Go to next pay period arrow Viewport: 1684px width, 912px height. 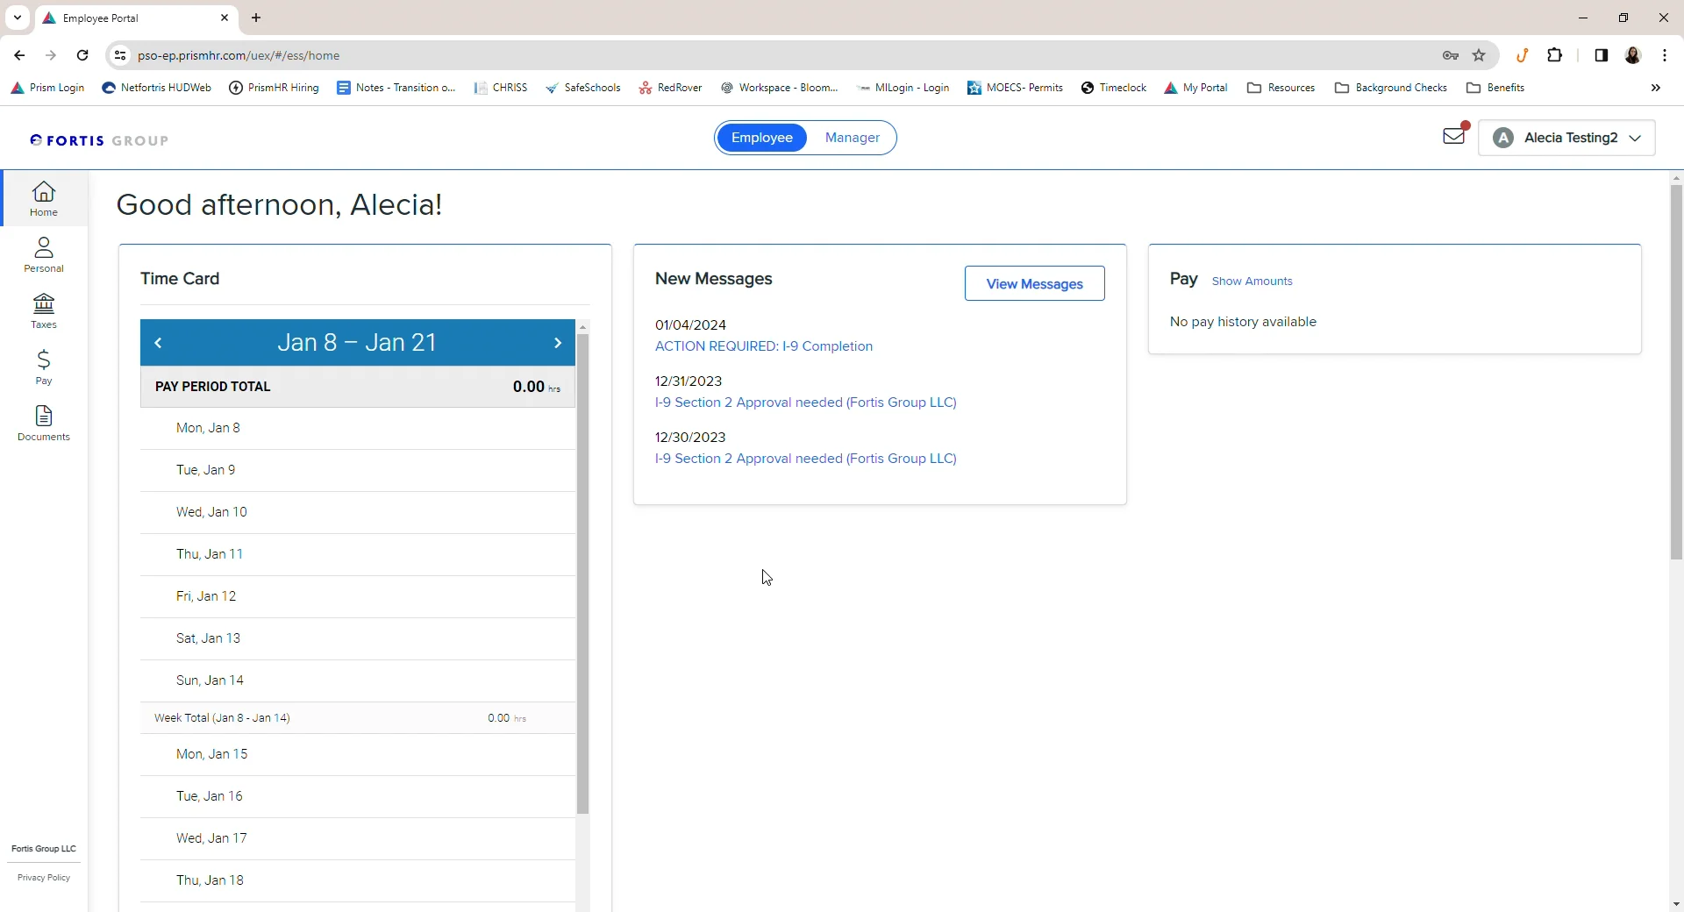[558, 343]
